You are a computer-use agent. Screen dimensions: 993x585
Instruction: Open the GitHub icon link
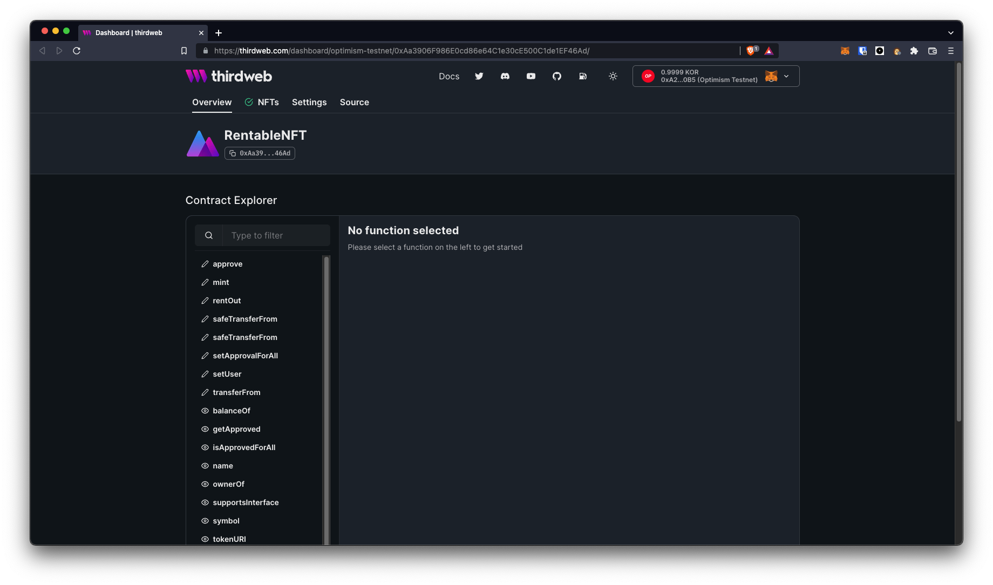557,76
